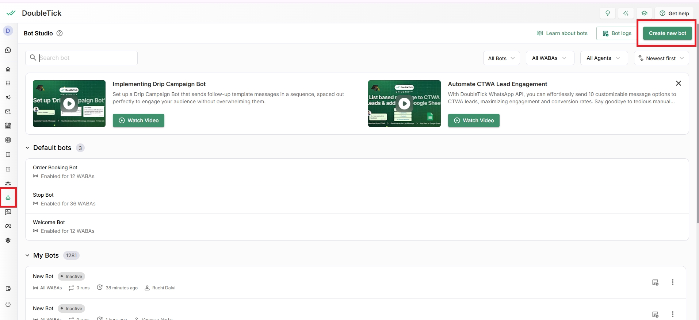
Task: Open the Newest first sort dropdown
Action: tap(661, 58)
